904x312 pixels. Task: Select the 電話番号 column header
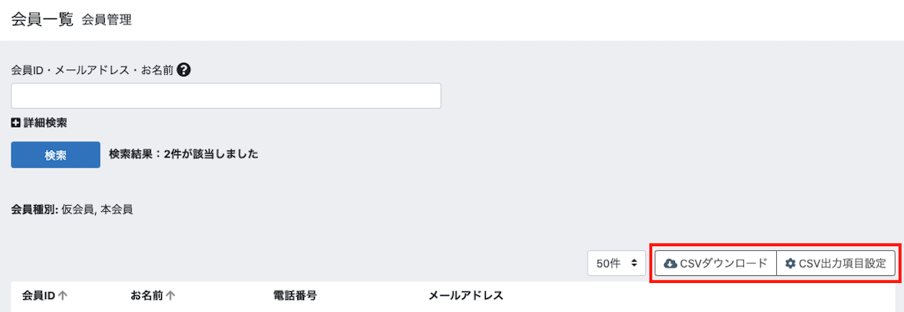(295, 296)
